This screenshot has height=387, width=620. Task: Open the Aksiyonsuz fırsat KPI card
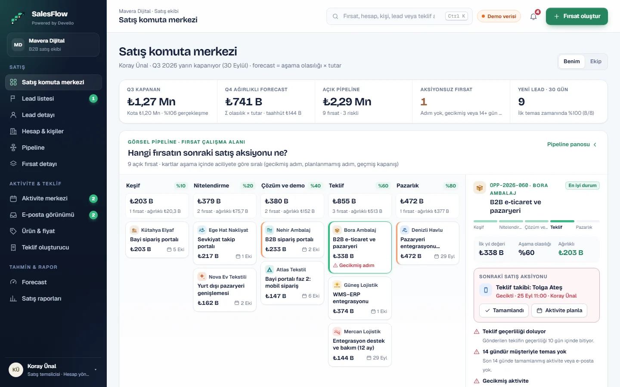pyautogui.click(x=461, y=101)
